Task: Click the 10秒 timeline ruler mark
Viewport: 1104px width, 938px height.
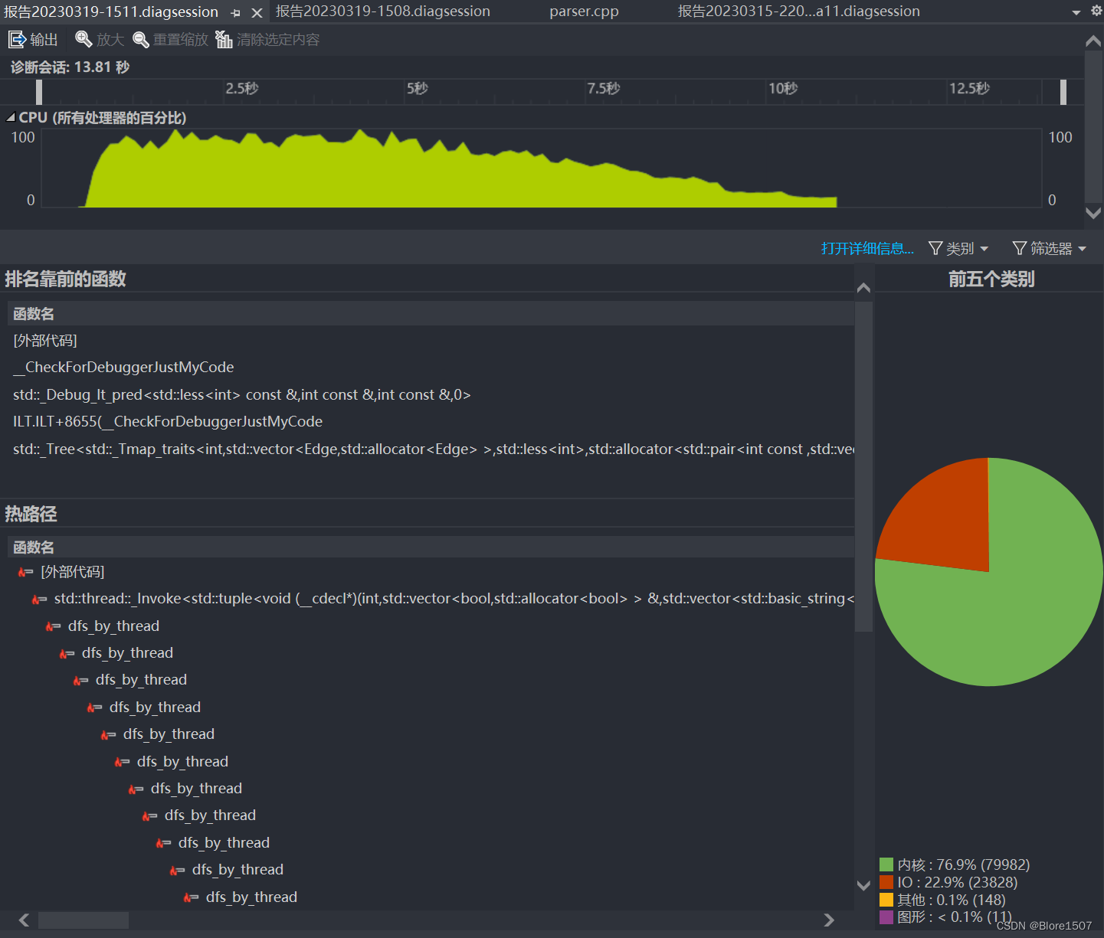Action: coord(783,89)
